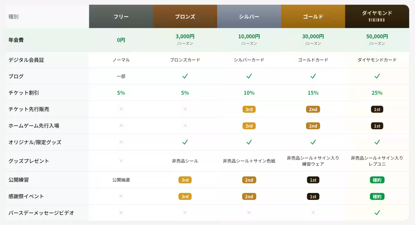This screenshot has height=225, width=415.
Task: Click the Diamond 確約 badge for public practice
Action: 377,180
